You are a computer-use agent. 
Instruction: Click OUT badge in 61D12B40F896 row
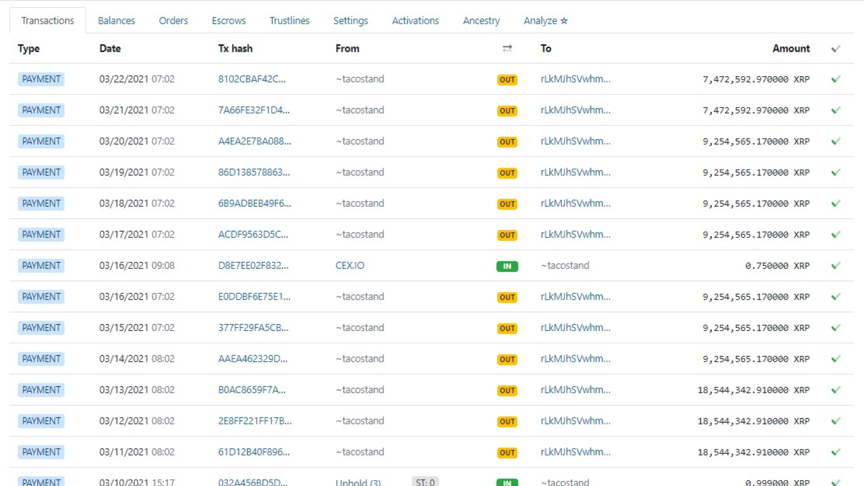[x=507, y=453]
